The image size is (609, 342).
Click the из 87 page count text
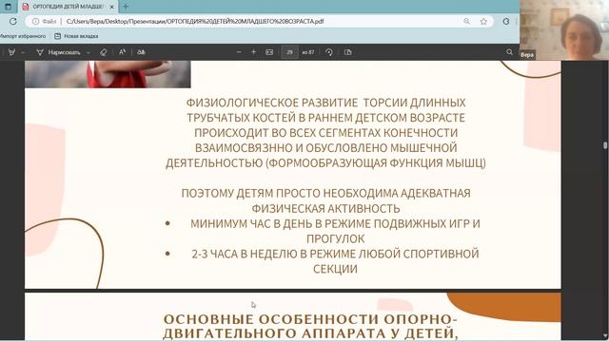pyautogui.click(x=308, y=52)
